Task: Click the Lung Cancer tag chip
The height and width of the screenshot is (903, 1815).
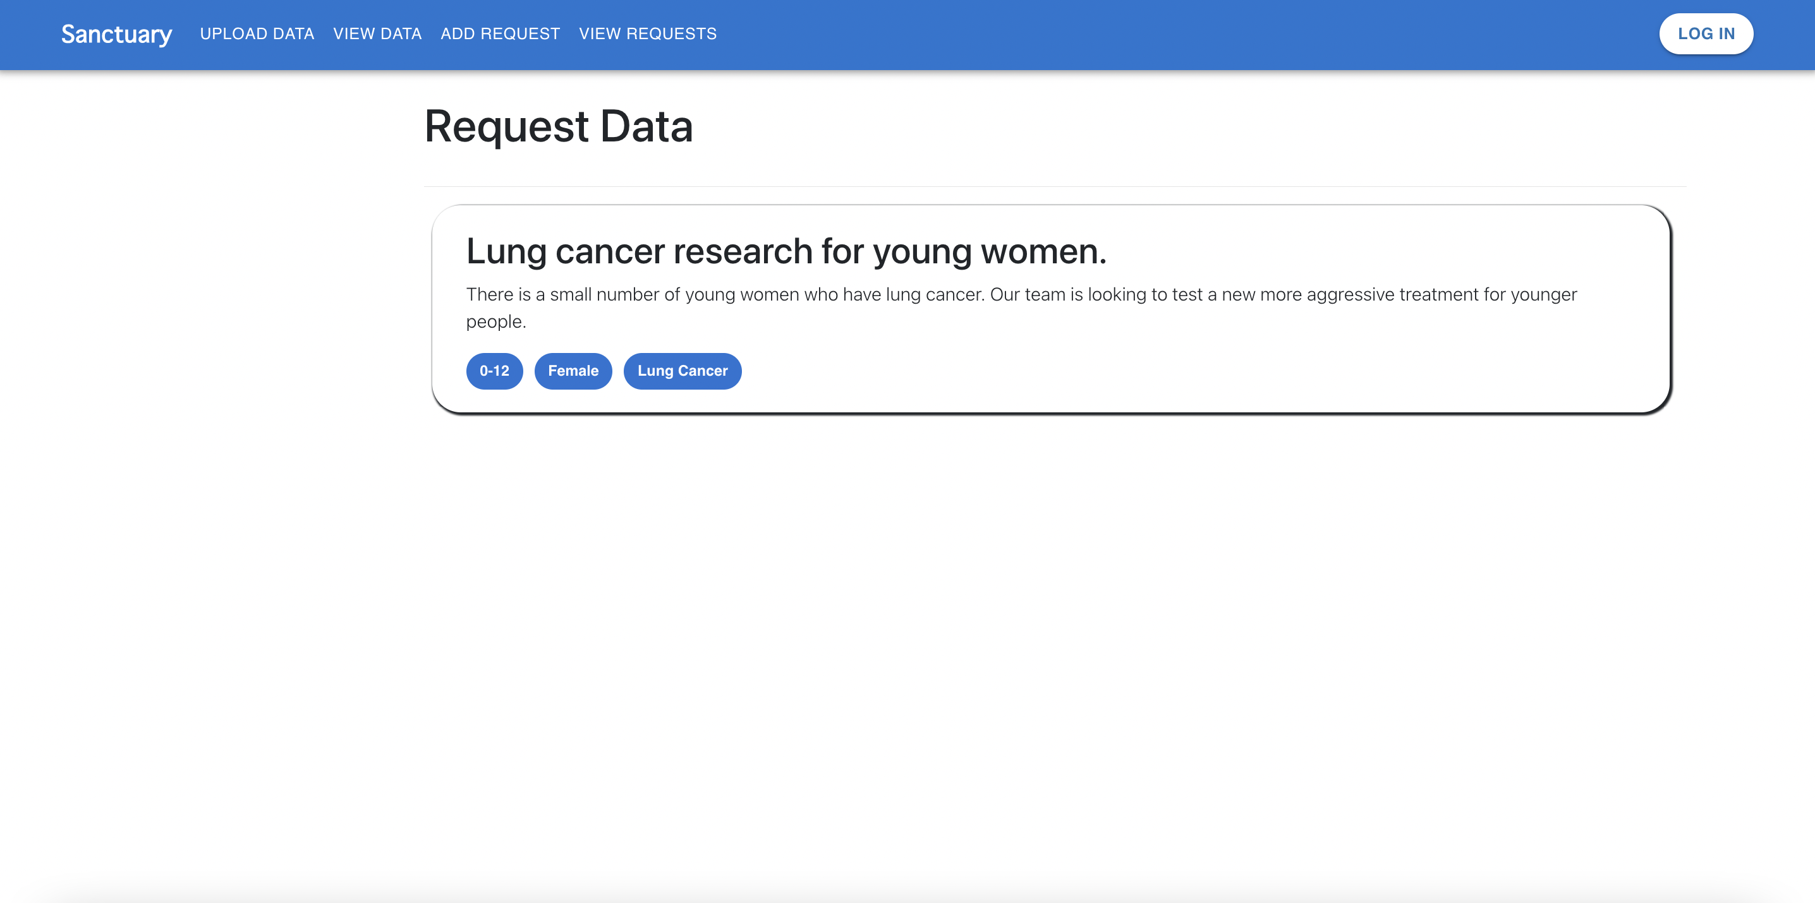Action: [x=681, y=371]
